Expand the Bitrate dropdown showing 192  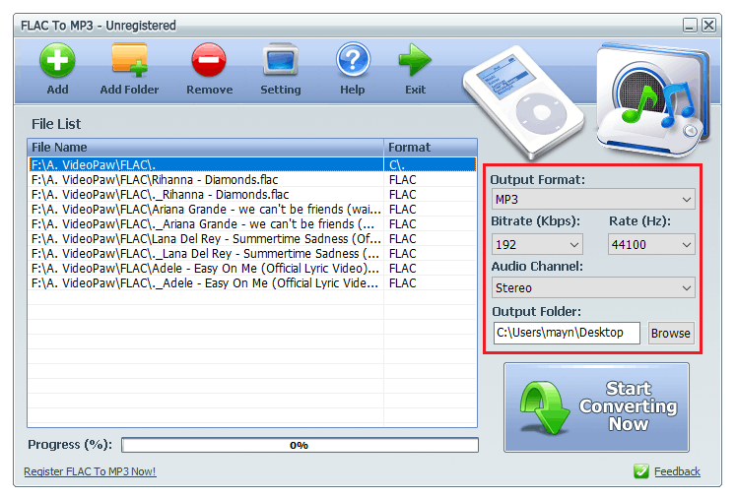coord(537,244)
